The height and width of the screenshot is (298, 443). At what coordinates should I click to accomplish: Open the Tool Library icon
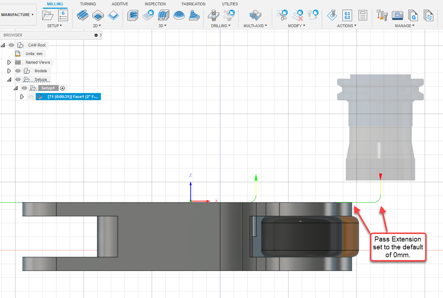point(381,15)
